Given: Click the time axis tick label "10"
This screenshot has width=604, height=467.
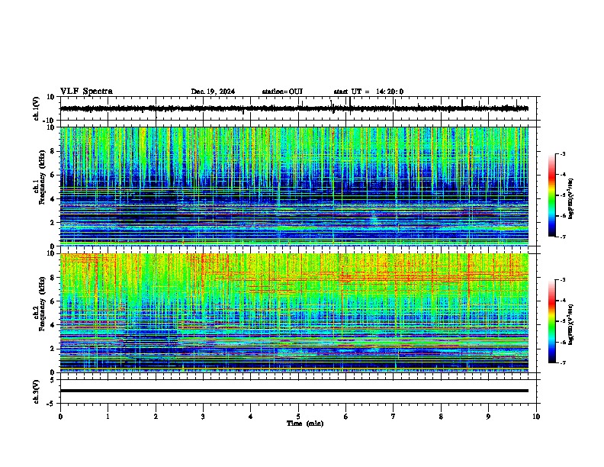Looking at the screenshot, I should 536,417.
